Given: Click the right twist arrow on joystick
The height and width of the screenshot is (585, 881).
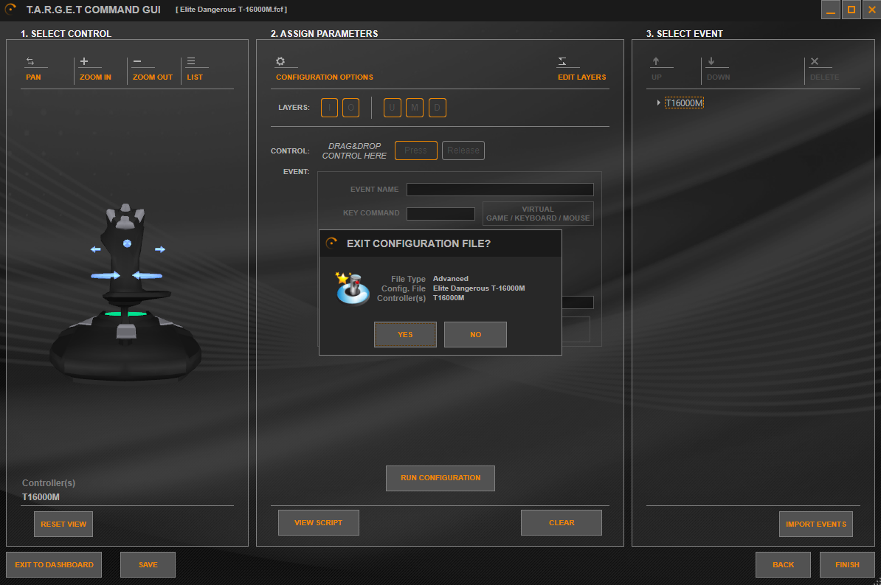Looking at the screenshot, I should click(x=148, y=275).
